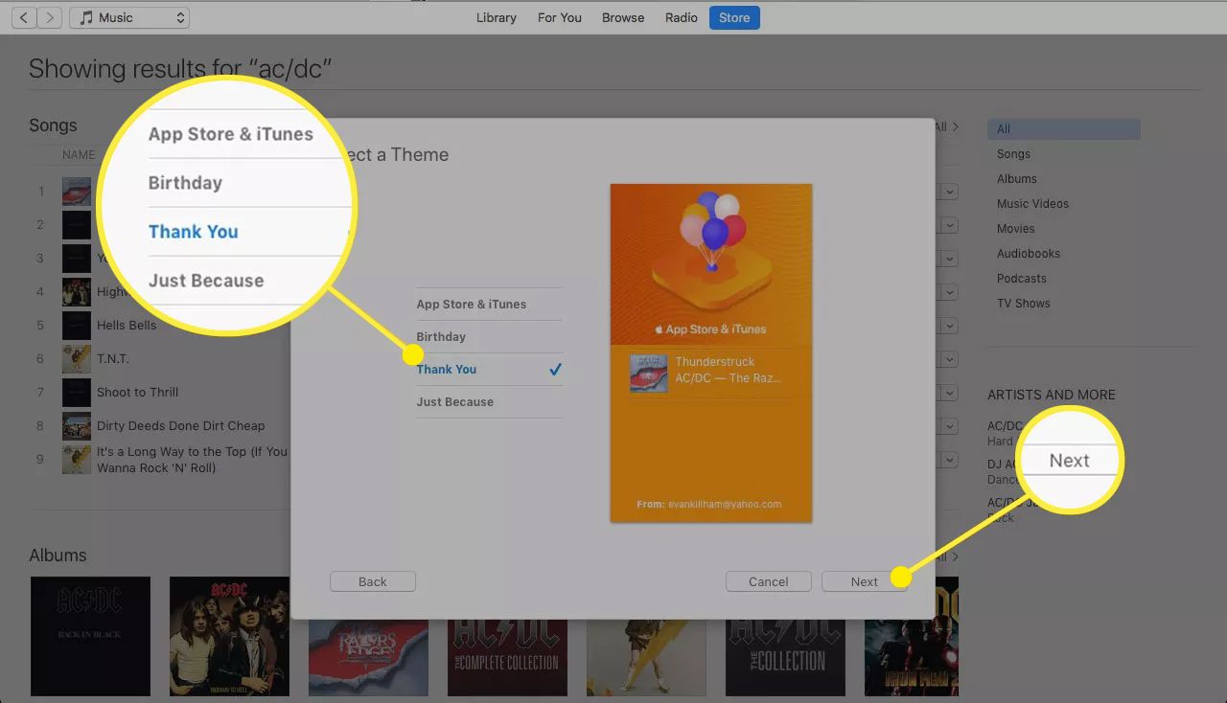This screenshot has height=703, width=1227.
Task: Open price dropdown arrow for song row 3
Action: tap(950, 259)
